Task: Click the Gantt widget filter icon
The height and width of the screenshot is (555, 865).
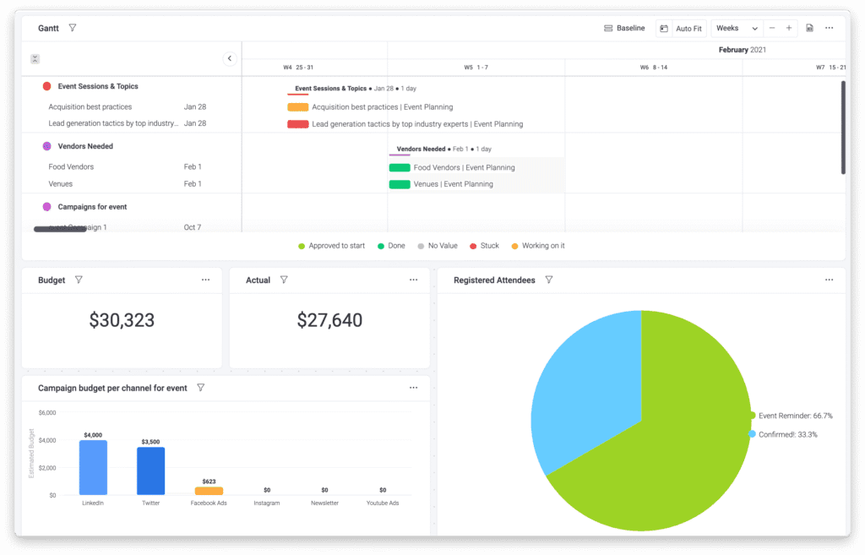Action: coord(73,28)
